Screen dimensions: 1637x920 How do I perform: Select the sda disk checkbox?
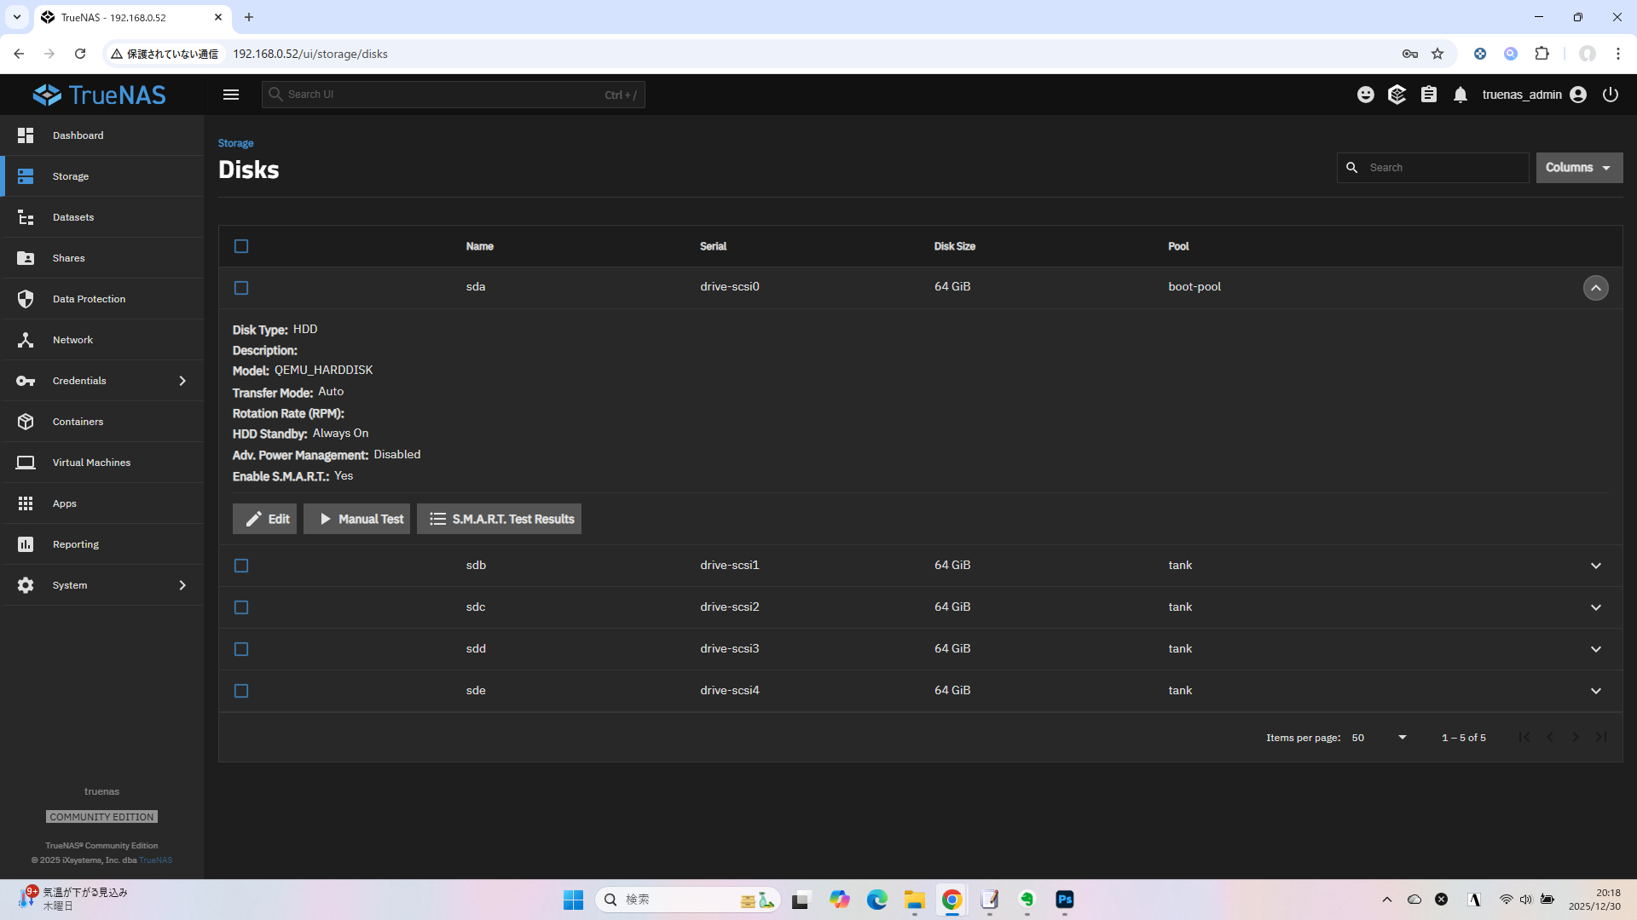point(241,288)
